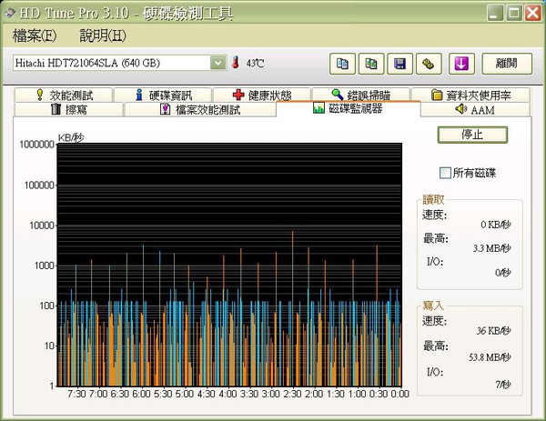Click the red thermometer temperature icon
Viewport: 546px width, 421px height.
tap(236, 63)
